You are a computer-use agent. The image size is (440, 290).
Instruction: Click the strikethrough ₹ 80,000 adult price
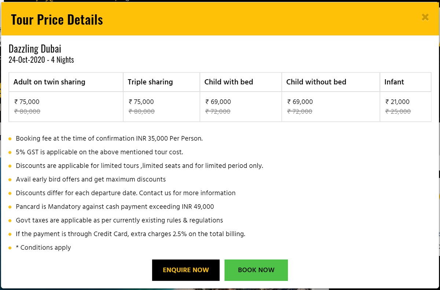27,111
